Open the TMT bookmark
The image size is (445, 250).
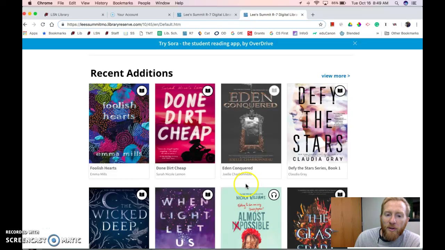146,33
